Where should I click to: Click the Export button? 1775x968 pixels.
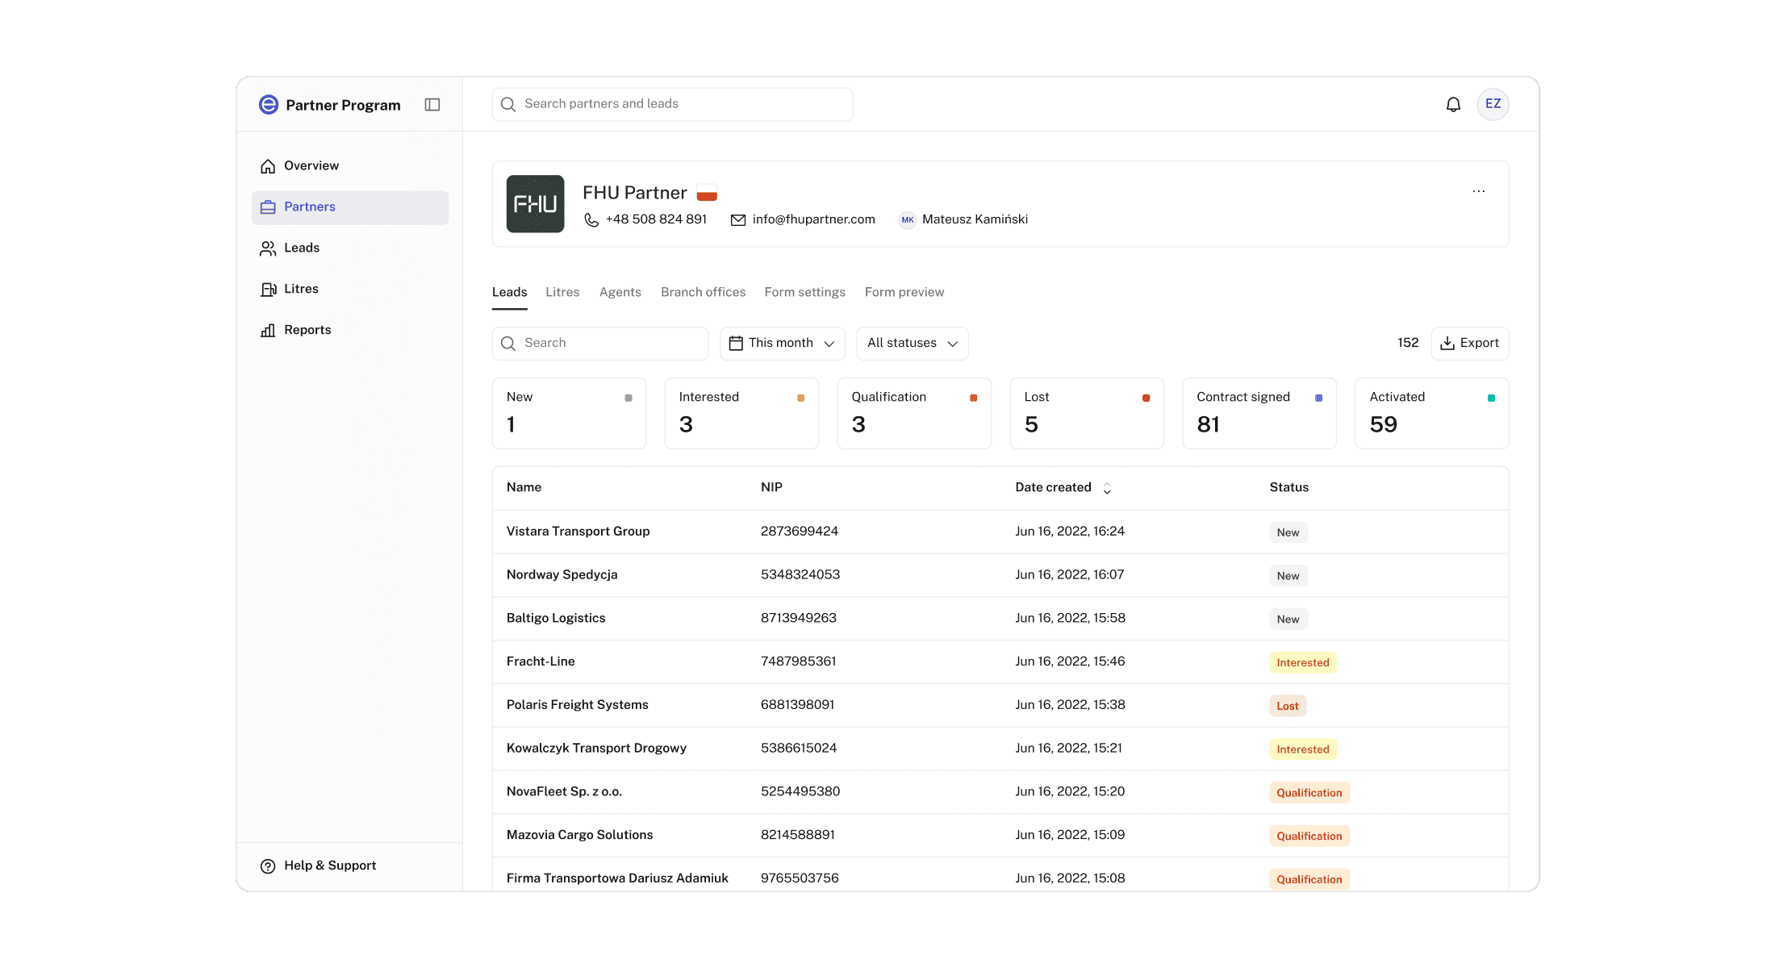1469,344
